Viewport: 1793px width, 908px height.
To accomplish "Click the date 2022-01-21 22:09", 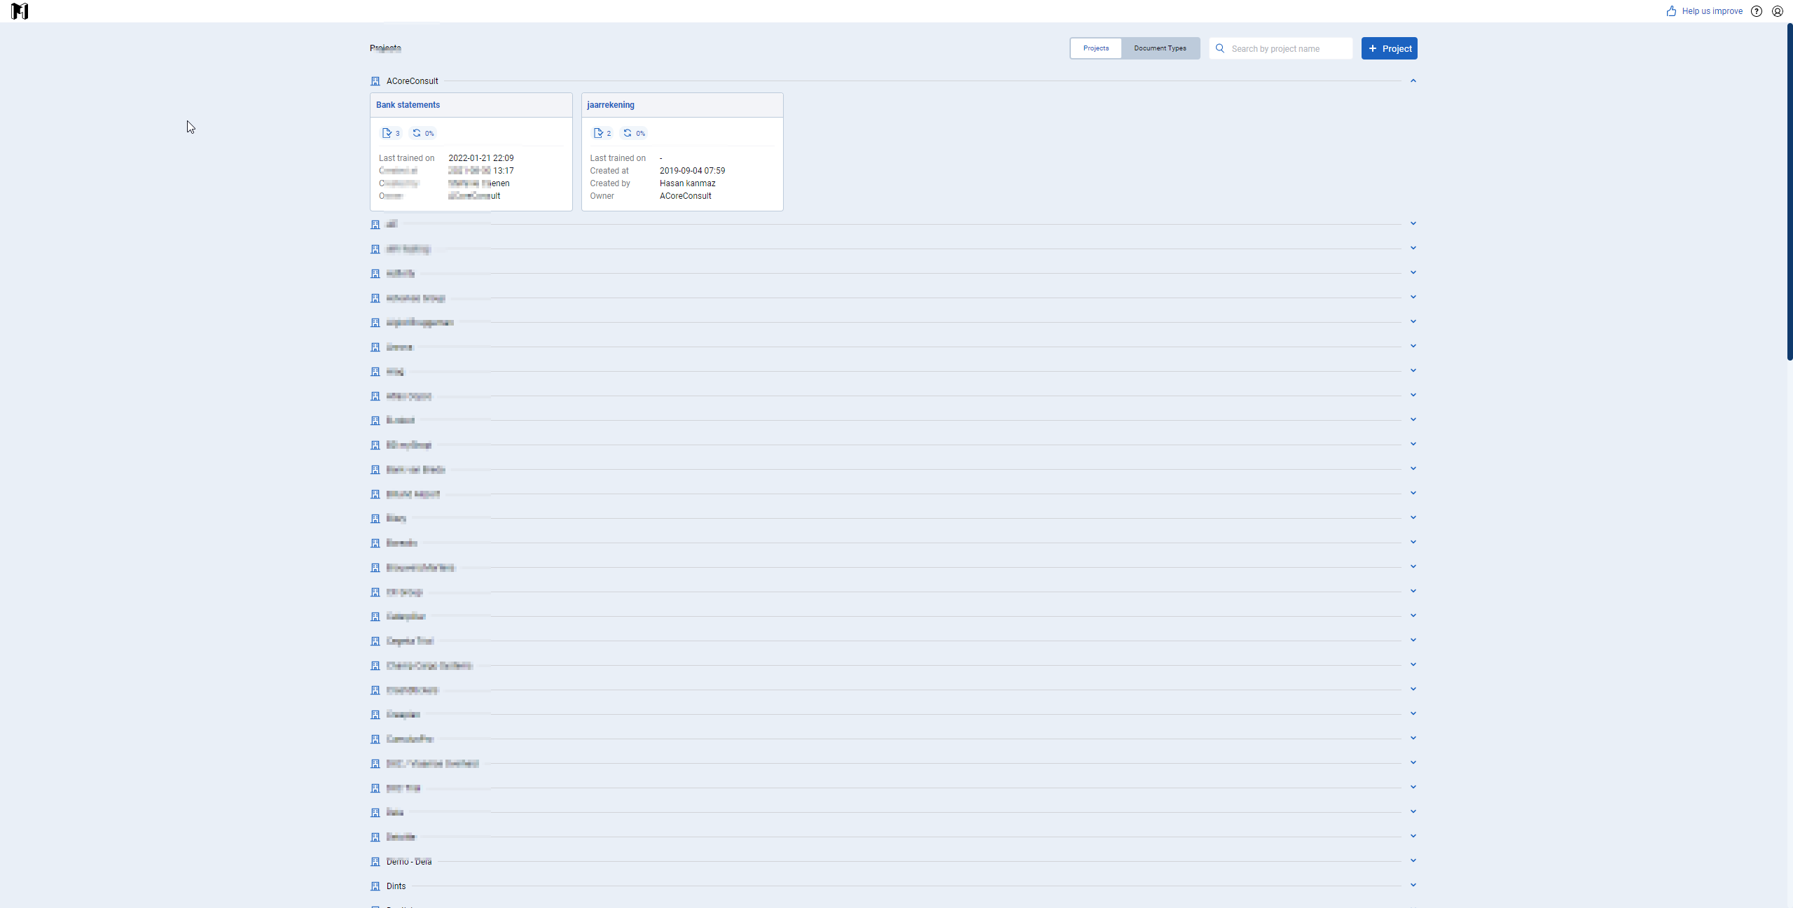I will click(481, 158).
